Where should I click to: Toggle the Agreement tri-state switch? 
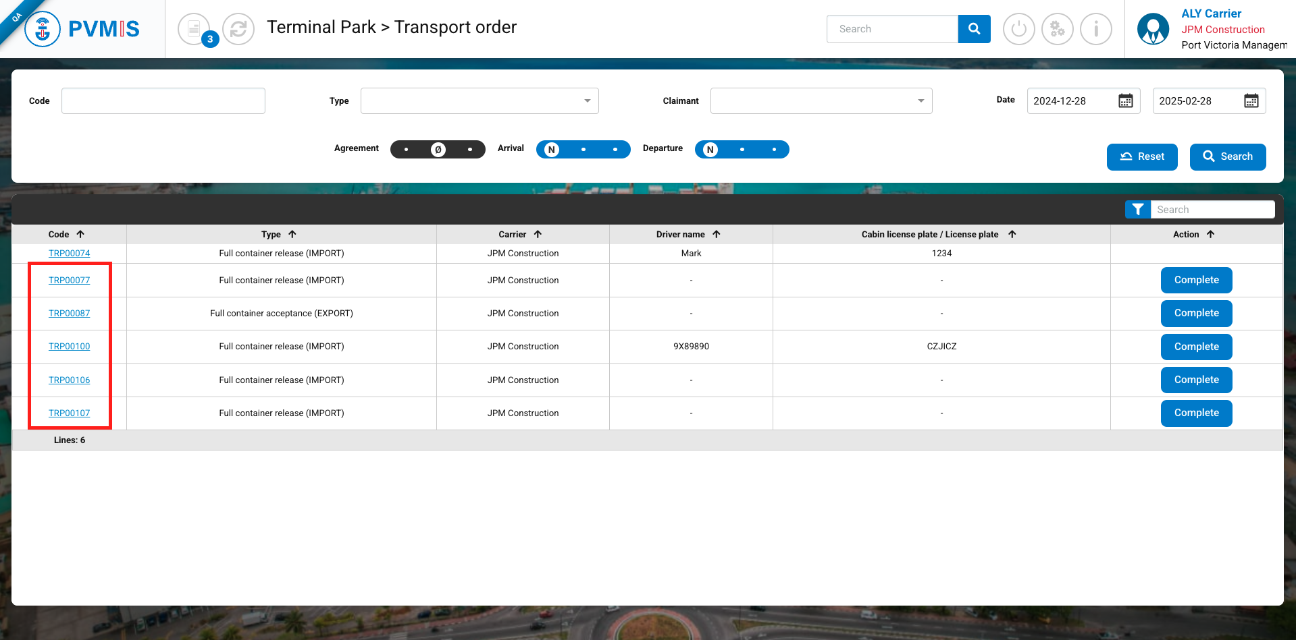(x=438, y=149)
